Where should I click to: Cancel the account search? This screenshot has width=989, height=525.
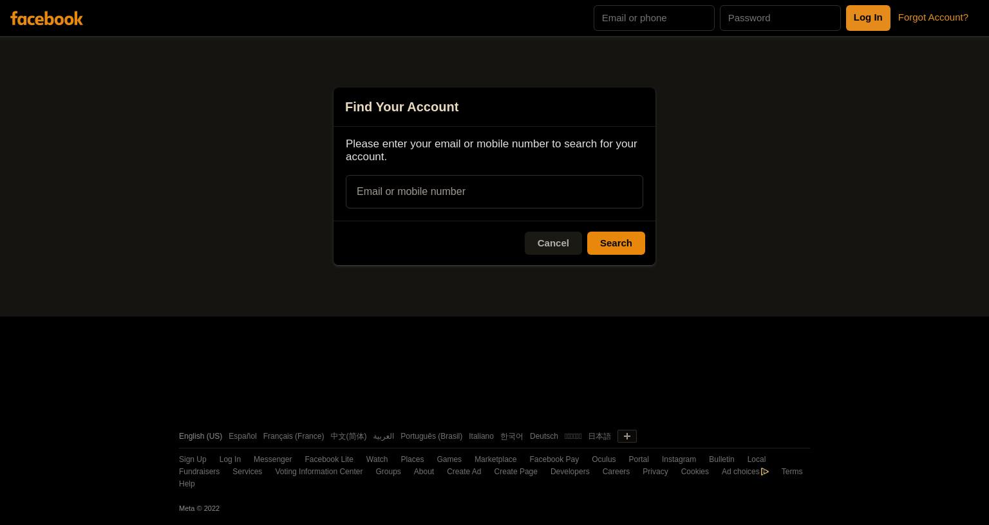click(x=553, y=243)
